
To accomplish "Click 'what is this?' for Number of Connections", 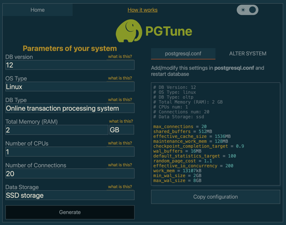I will pos(120,165).
